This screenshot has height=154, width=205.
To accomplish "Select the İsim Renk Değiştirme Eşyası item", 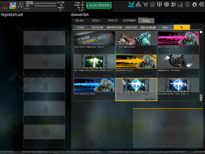I will 94,43.
